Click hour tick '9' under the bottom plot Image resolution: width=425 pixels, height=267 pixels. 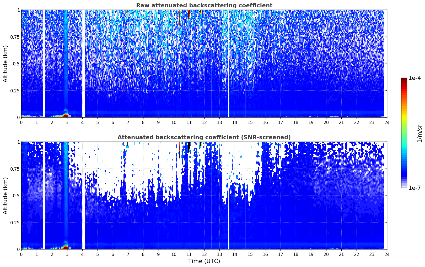tap(158, 254)
